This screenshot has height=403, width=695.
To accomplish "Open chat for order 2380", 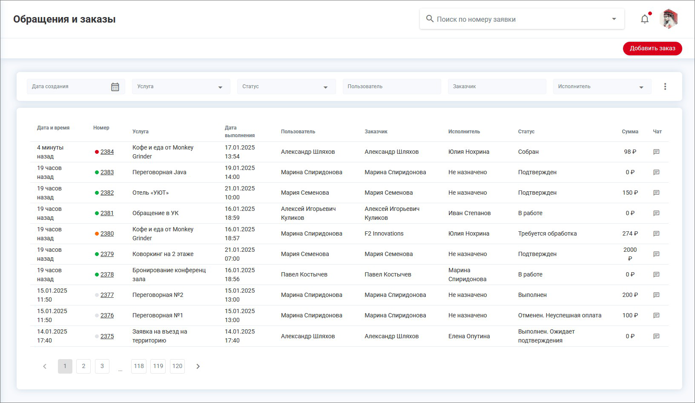I will 656,234.
